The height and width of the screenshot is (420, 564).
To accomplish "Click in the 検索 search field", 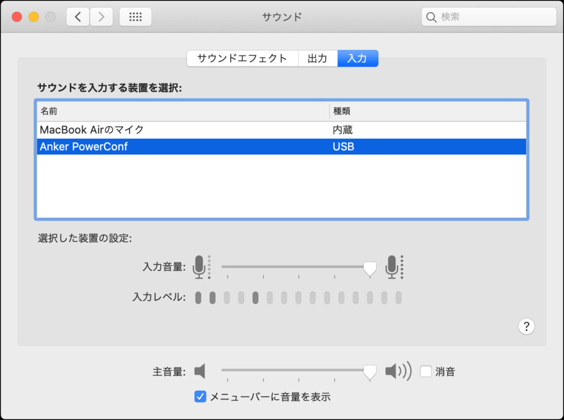I will (489, 17).
